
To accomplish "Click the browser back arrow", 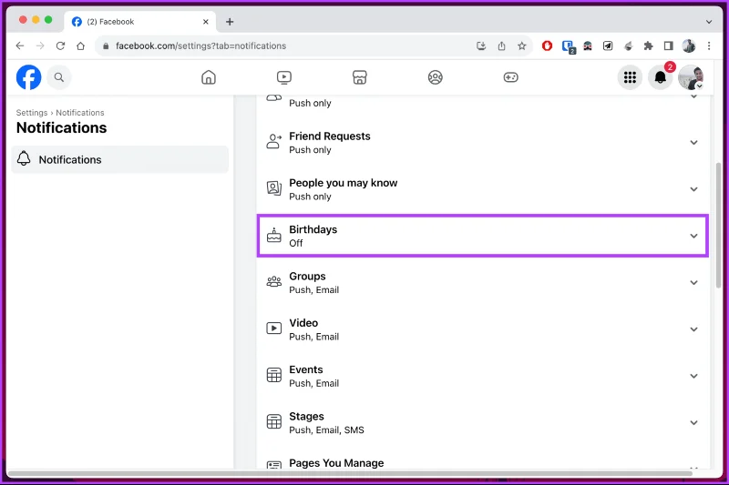I will (x=19, y=45).
